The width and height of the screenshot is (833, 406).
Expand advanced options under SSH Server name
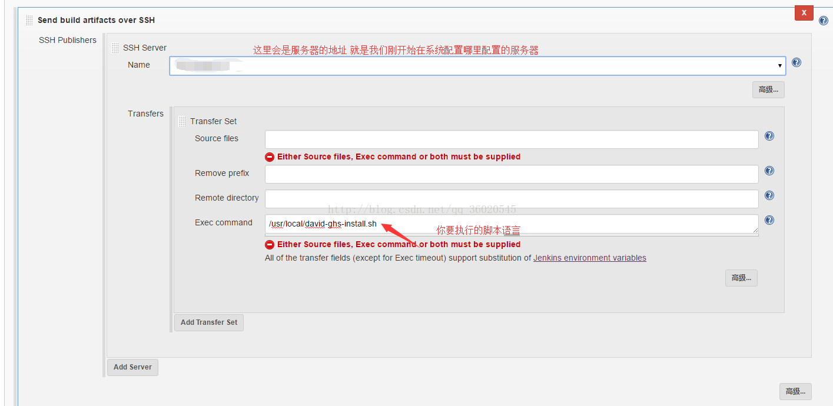tap(768, 89)
